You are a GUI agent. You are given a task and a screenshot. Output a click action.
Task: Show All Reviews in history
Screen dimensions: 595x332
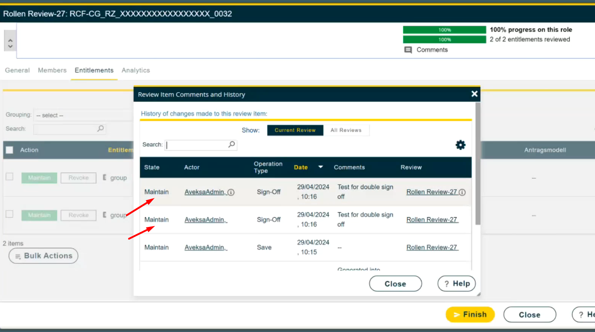[346, 130]
